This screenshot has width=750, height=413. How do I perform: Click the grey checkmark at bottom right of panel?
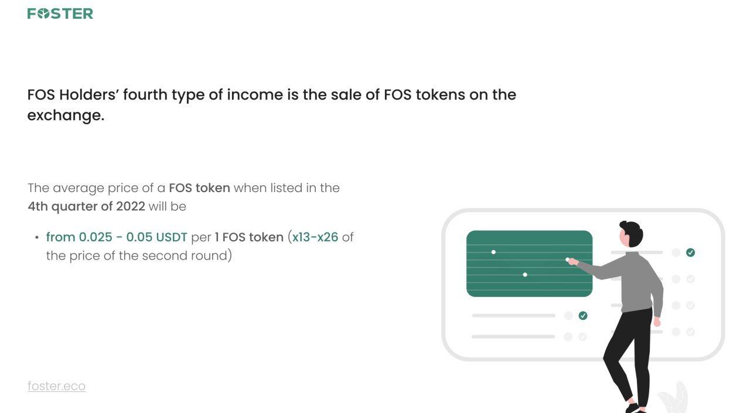pos(690,332)
